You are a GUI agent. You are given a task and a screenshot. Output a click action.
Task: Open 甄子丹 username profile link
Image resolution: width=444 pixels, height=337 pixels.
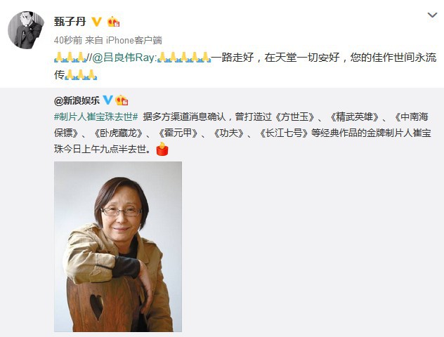pos(70,22)
